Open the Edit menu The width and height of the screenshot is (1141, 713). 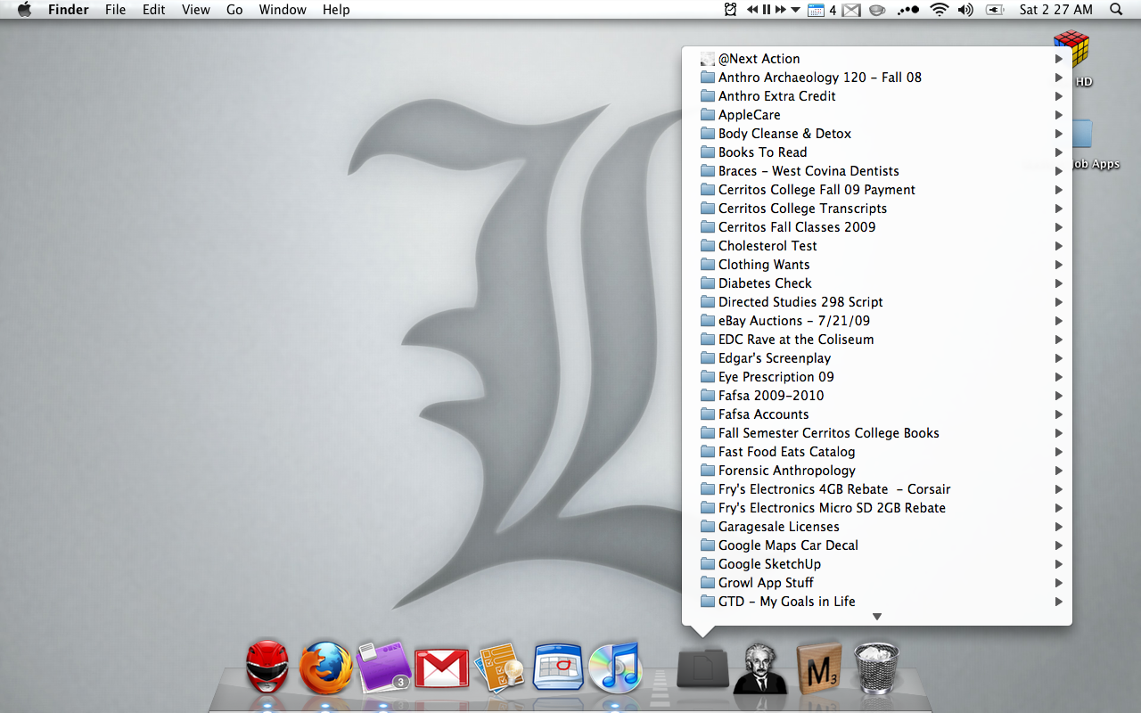[154, 10]
